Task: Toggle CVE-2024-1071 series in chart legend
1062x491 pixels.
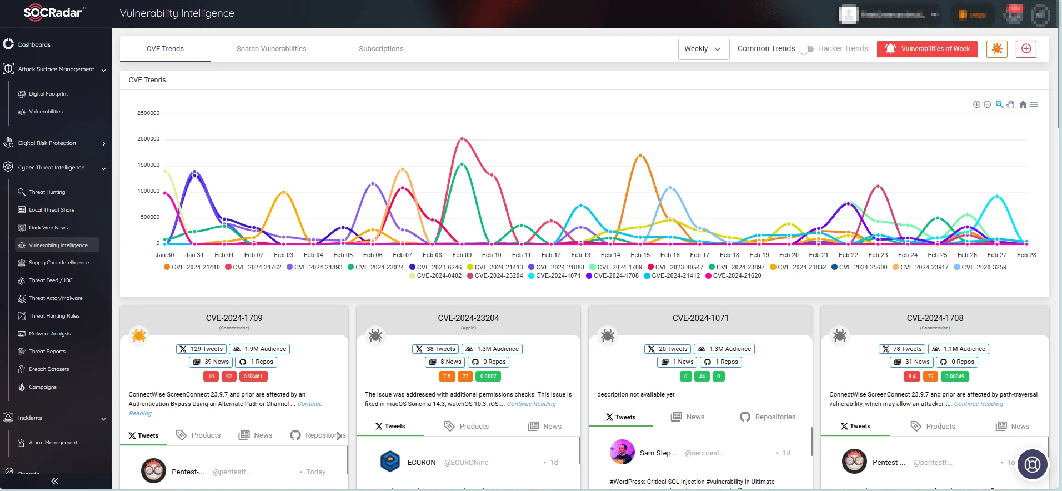Action: tap(554, 275)
